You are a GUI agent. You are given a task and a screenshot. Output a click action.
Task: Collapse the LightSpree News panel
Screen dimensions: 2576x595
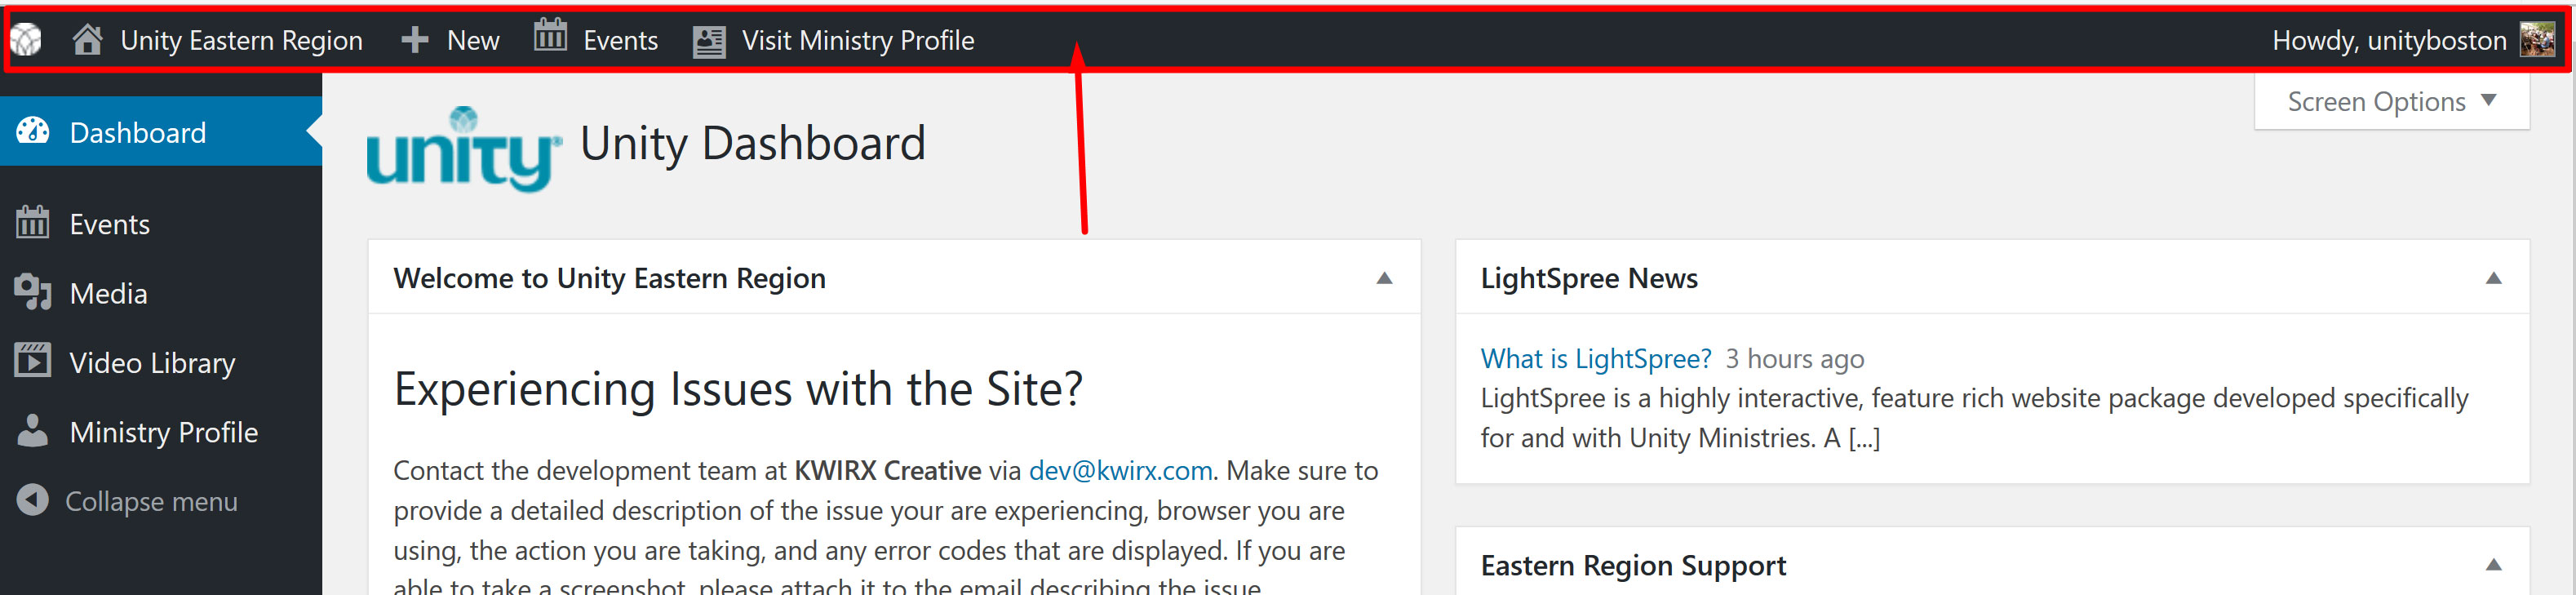[2493, 278]
